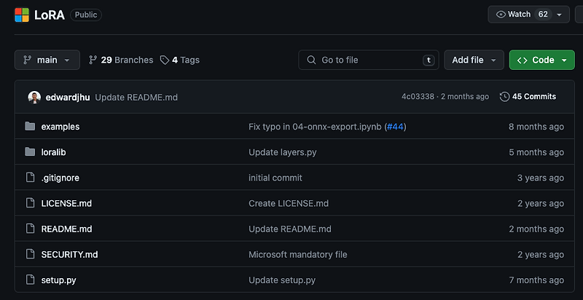Open pull request #44 link
The height and width of the screenshot is (300, 583).
coord(395,127)
